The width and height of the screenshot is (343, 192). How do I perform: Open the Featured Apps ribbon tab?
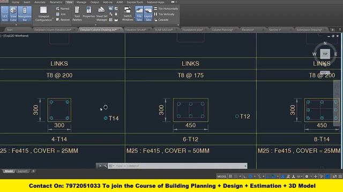tap(155, 2)
